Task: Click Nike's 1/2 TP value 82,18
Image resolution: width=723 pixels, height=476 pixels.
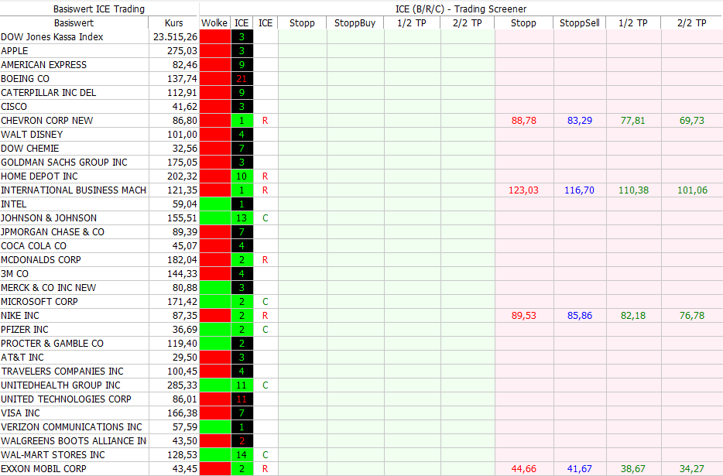Action: pos(633,316)
